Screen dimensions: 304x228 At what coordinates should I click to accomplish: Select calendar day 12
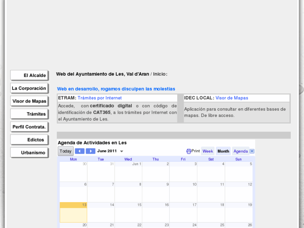(239, 192)
